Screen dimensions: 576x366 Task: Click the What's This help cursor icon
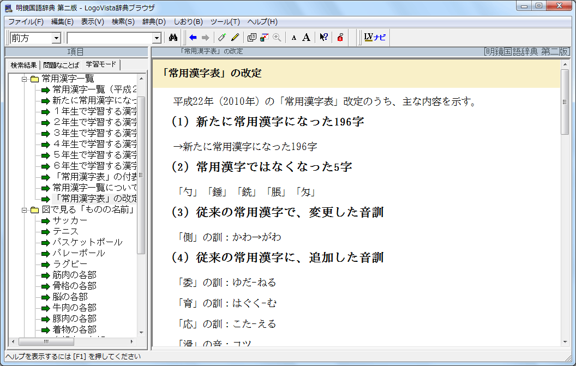323,38
